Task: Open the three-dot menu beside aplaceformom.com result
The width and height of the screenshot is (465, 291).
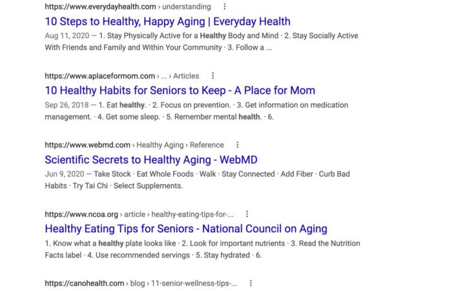Action: pyautogui.click(x=213, y=76)
